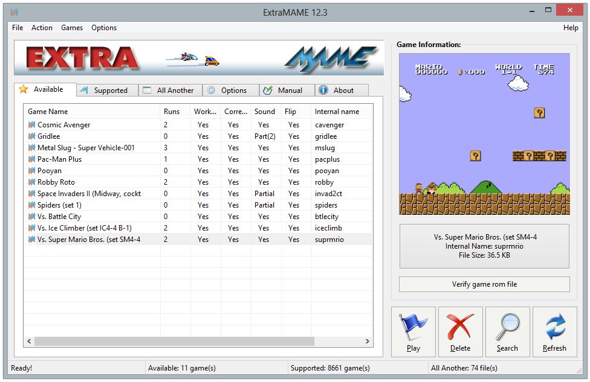Click the magnifying glass Search icon
This screenshot has width=590, height=382.
click(507, 326)
